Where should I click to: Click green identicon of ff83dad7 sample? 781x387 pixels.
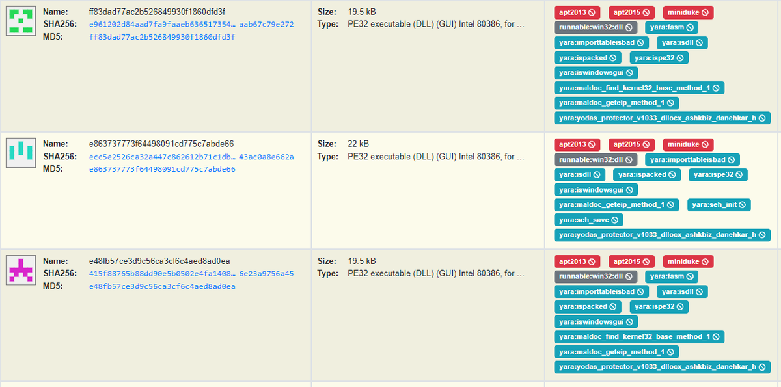pos(20,20)
